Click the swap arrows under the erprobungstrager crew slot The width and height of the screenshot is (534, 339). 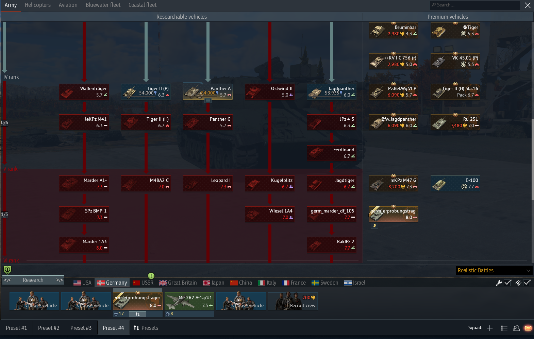[x=138, y=314]
